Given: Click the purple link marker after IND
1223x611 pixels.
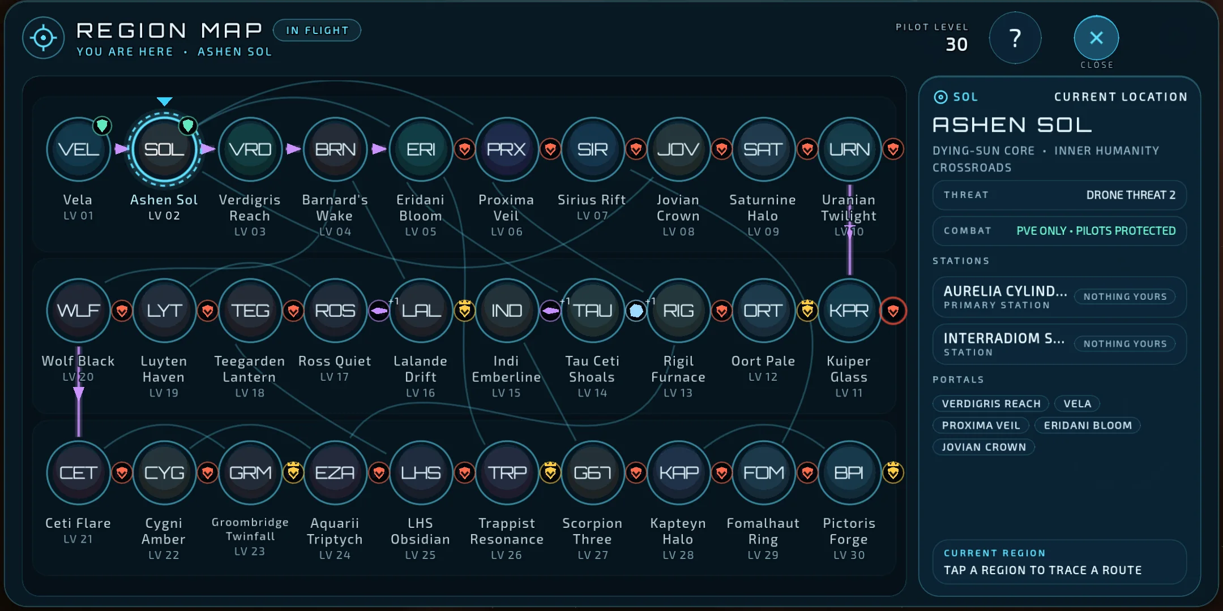Looking at the screenshot, I should (x=550, y=311).
